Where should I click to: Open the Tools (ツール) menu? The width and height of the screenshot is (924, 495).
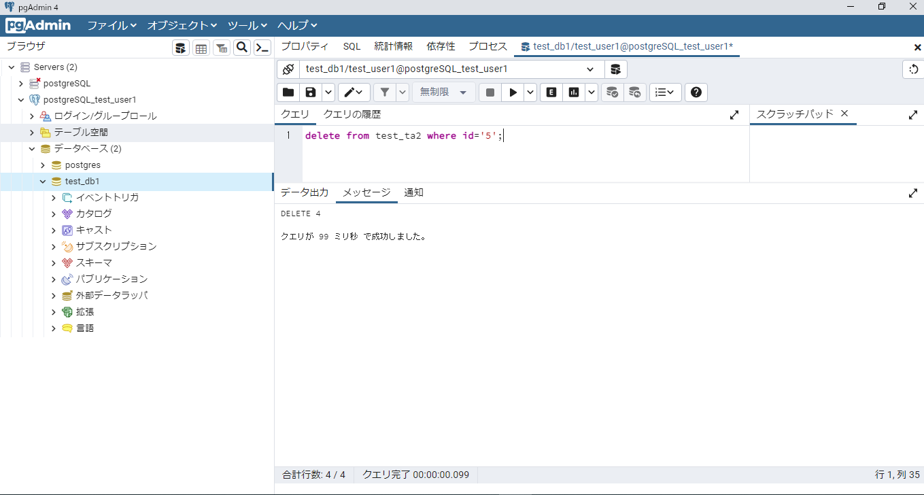(247, 25)
